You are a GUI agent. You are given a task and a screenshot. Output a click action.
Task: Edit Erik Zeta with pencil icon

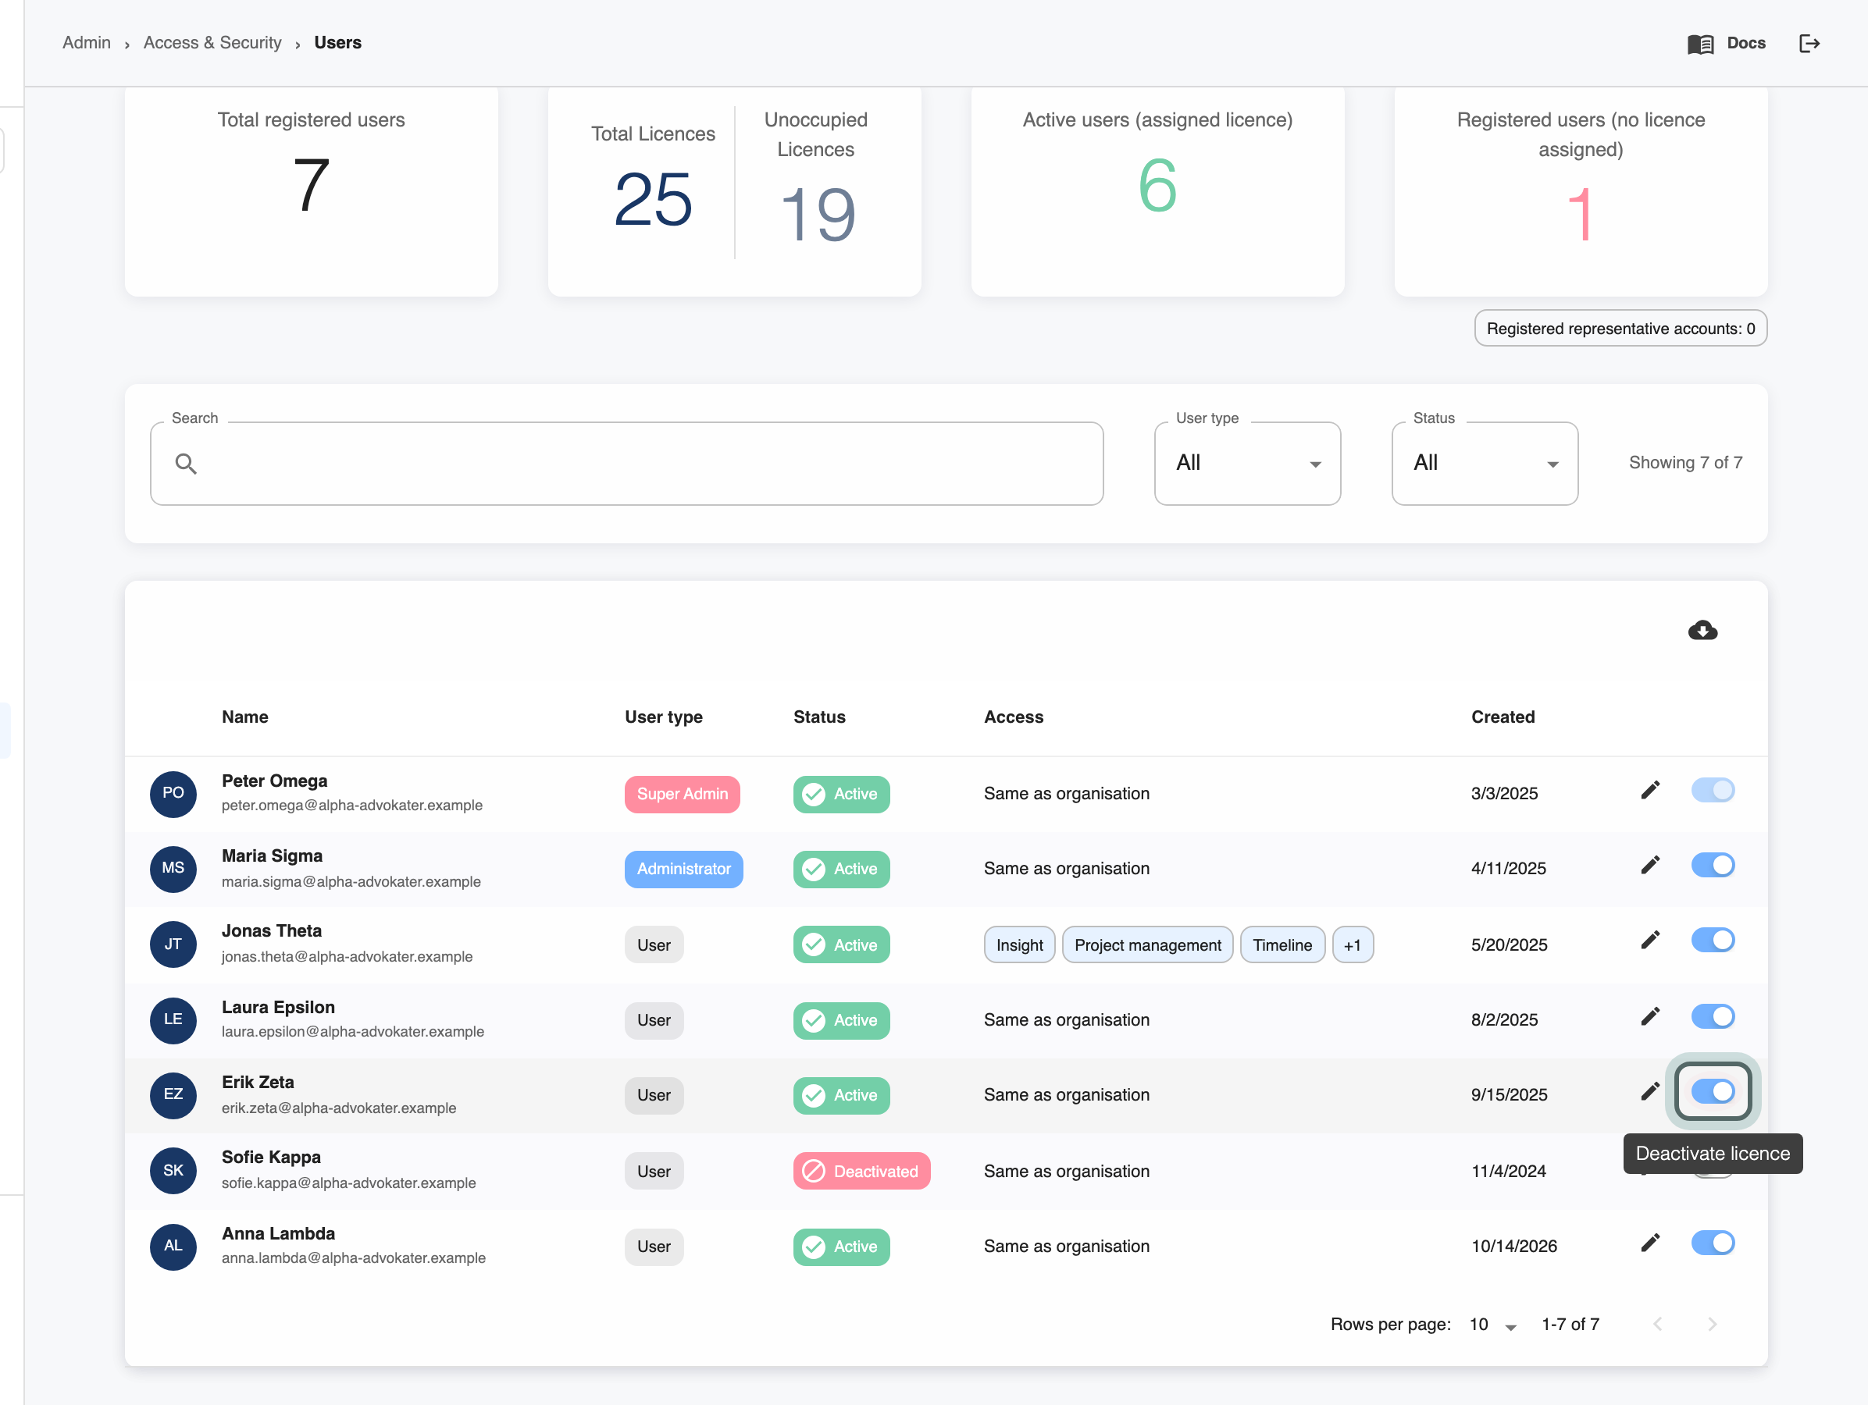point(1650,1091)
